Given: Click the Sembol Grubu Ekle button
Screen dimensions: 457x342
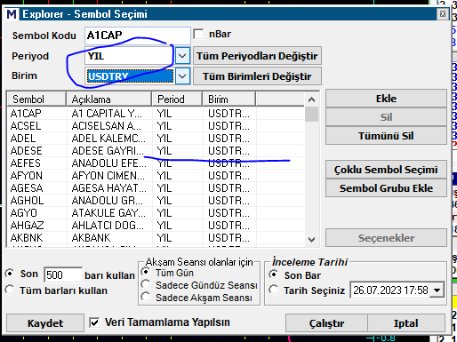Looking at the screenshot, I should [386, 188].
